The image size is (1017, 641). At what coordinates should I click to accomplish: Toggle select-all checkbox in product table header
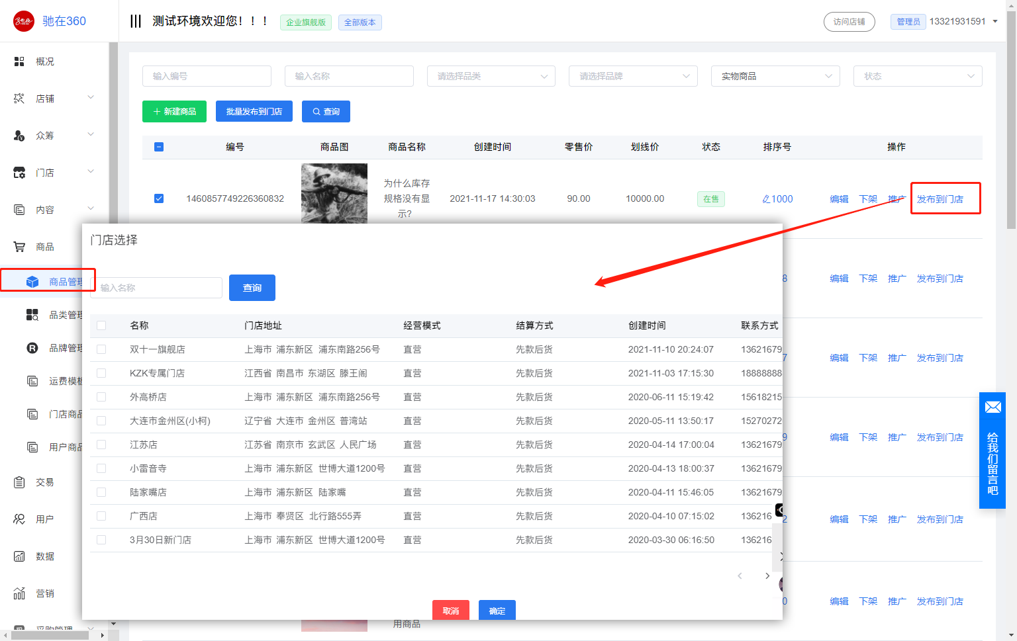[159, 147]
